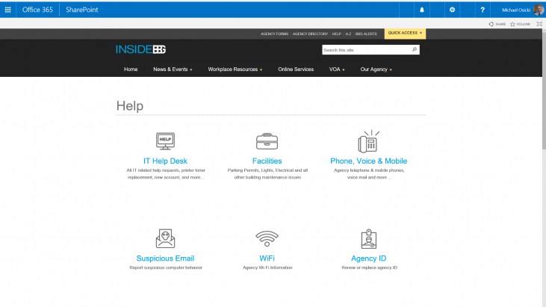
Task: Open the notifications bell
Action: pos(422,10)
